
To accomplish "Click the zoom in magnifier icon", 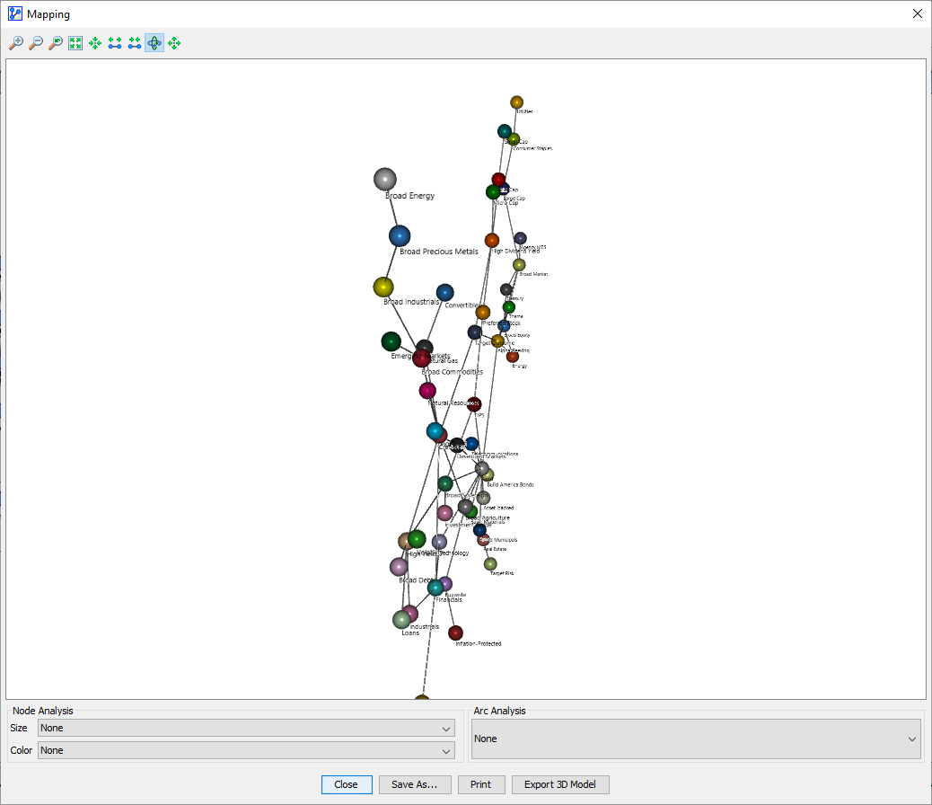I will 16,43.
